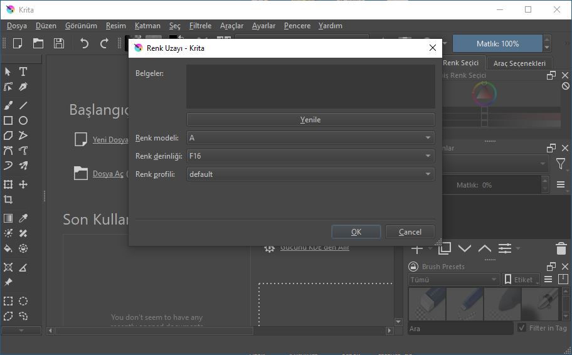
Task: Open Renk profili default dropdown
Action: click(x=310, y=174)
